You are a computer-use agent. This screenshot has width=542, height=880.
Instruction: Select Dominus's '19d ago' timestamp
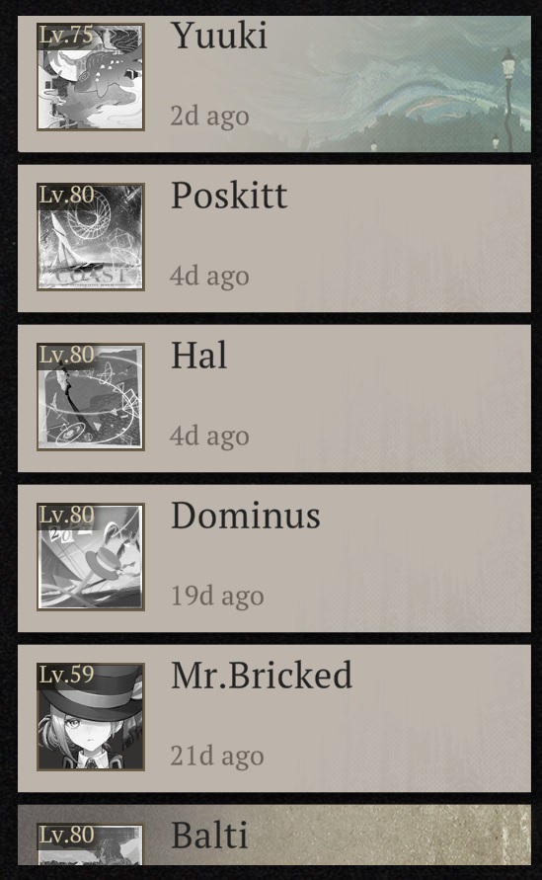click(x=217, y=596)
